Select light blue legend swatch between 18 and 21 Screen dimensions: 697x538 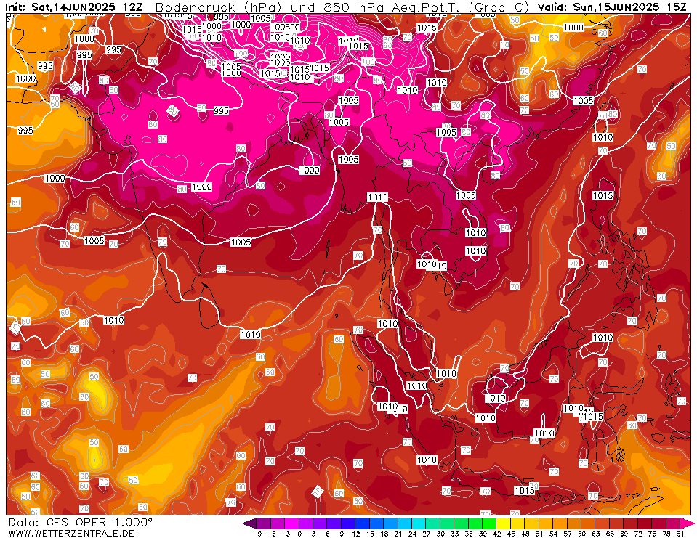(391, 523)
